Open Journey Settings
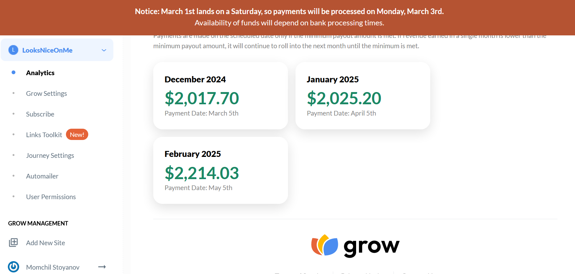The image size is (575, 274). pos(50,155)
